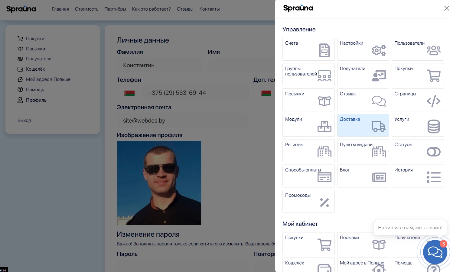Open the Статусы toggle icon tile
Screen dimensions: 450x272
(433, 152)
